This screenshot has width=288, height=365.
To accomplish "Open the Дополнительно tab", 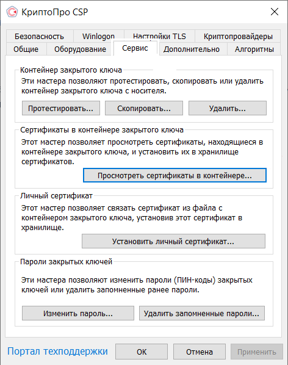I will tap(192, 49).
